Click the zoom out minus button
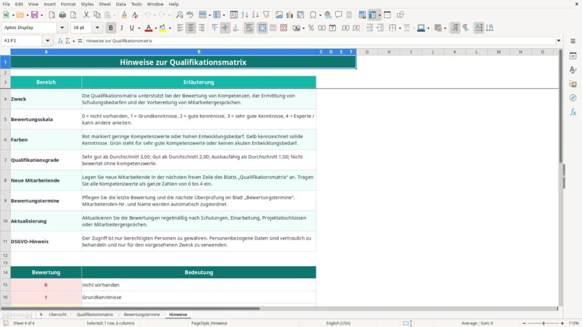Screen dimensions: 582x327 click(x=524, y=323)
